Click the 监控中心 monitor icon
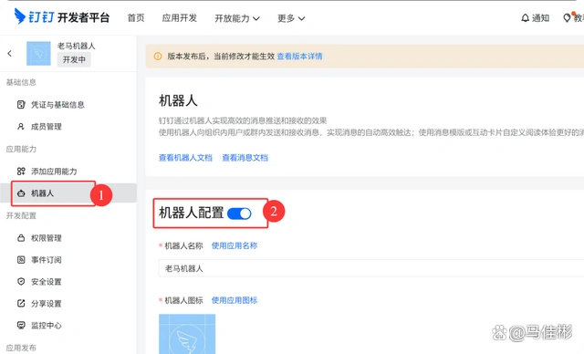Viewport: 584px width, 354px height. click(21, 326)
